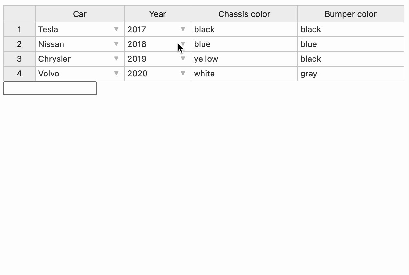Select row header 4
This screenshot has width=409, height=275.
tap(19, 74)
